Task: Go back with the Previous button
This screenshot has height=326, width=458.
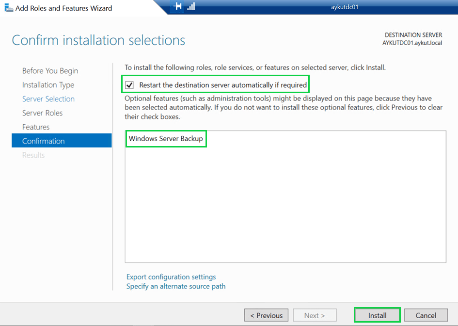Action: [266, 315]
